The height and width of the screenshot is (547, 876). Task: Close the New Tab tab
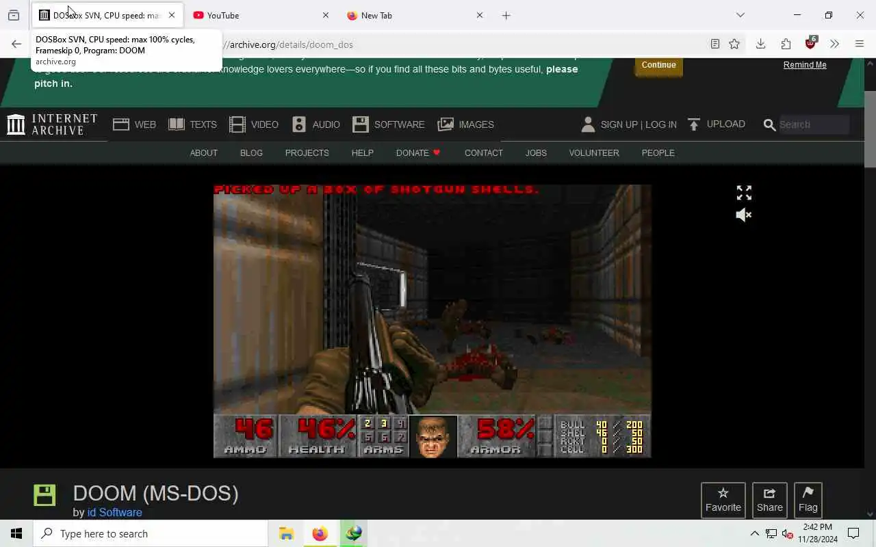[480, 15]
